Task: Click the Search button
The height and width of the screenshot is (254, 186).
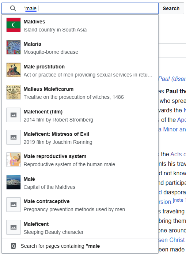Action: click(x=171, y=8)
